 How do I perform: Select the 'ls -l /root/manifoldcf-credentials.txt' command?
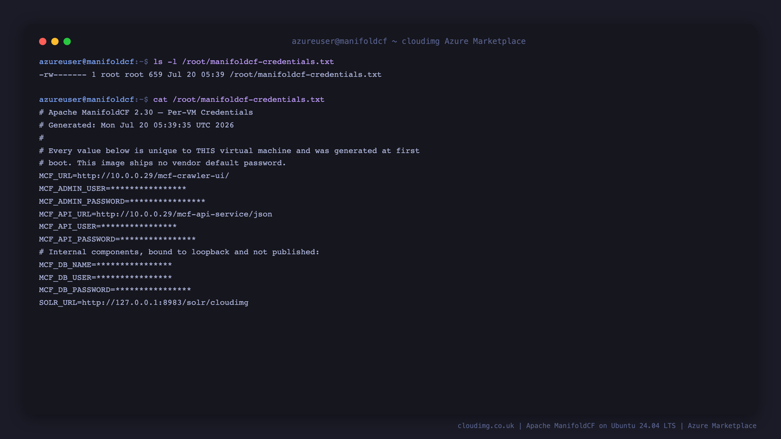pyautogui.click(x=243, y=62)
